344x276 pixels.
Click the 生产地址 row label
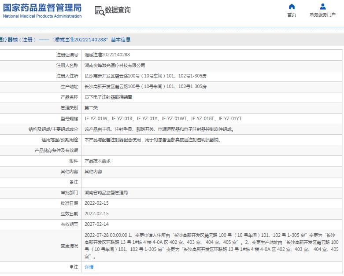[x=69, y=86]
